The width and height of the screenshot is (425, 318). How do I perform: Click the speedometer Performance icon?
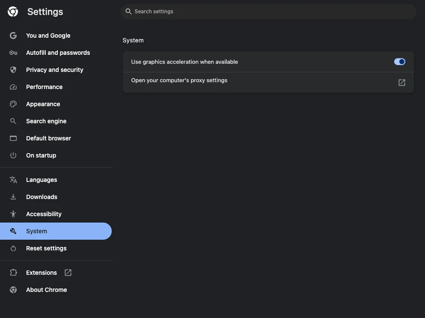tap(13, 87)
